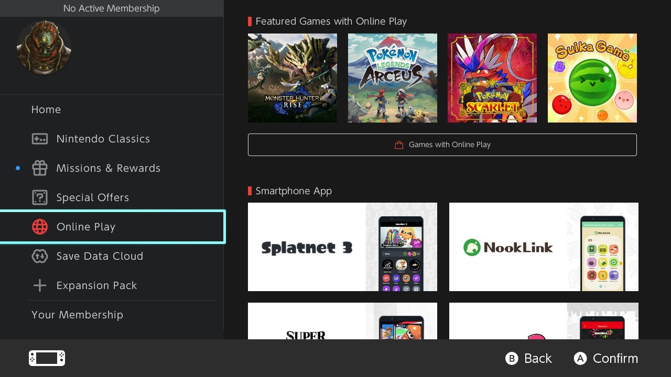Open the NookLink app card
The width and height of the screenshot is (671, 377).
pyautogui.click(x=544, y=247)
